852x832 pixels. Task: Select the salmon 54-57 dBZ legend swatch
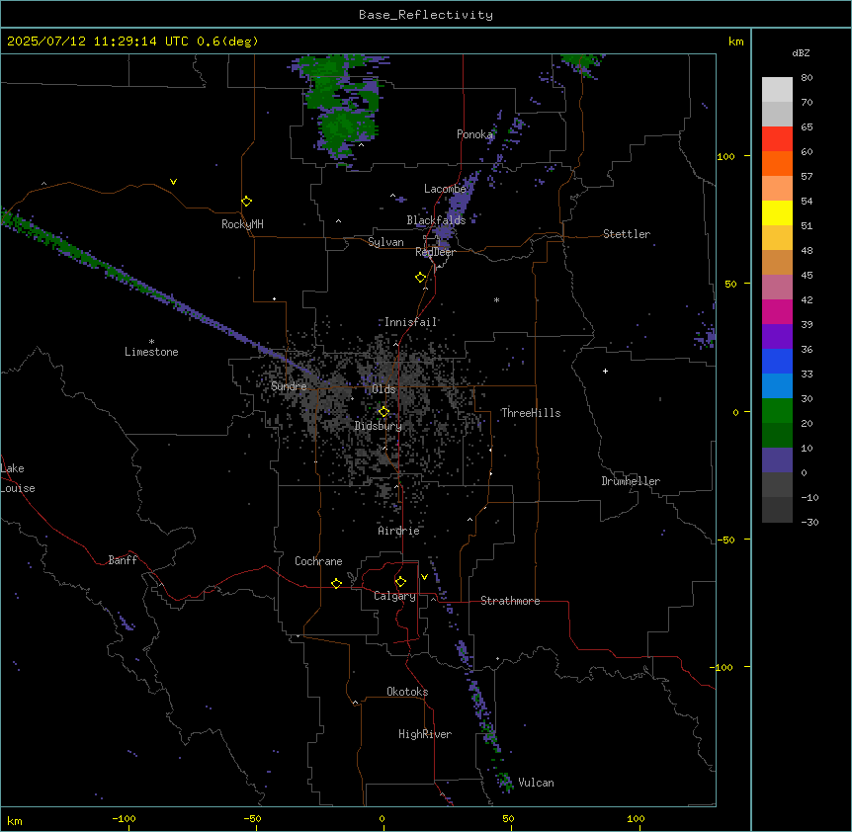(x=777, y=189)
